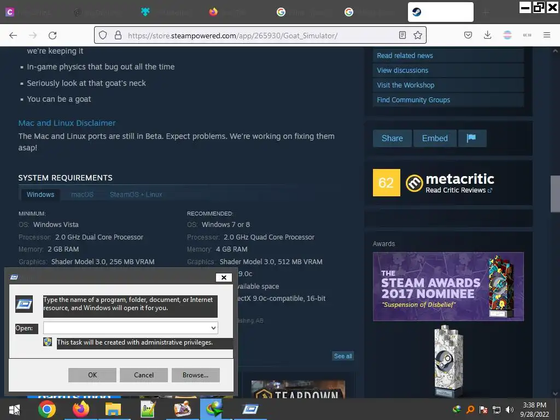Toggle reader view in address bar
The image size is (560, 420).
tap(402, 35)
